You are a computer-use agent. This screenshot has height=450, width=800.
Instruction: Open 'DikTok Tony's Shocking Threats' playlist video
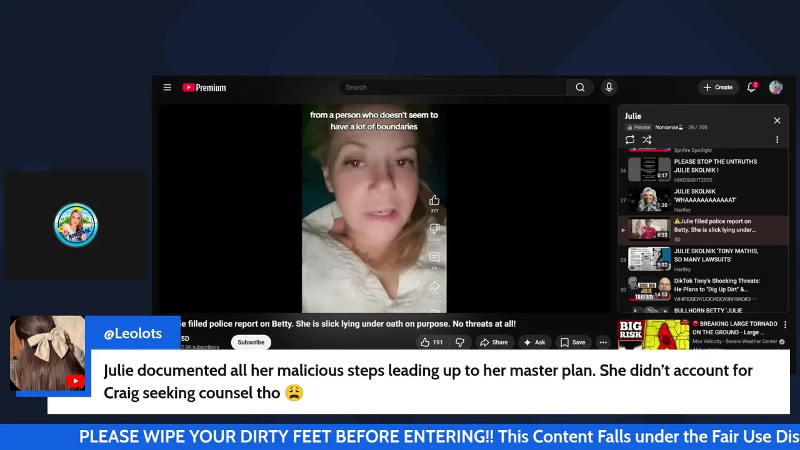[x=703, y=290]
